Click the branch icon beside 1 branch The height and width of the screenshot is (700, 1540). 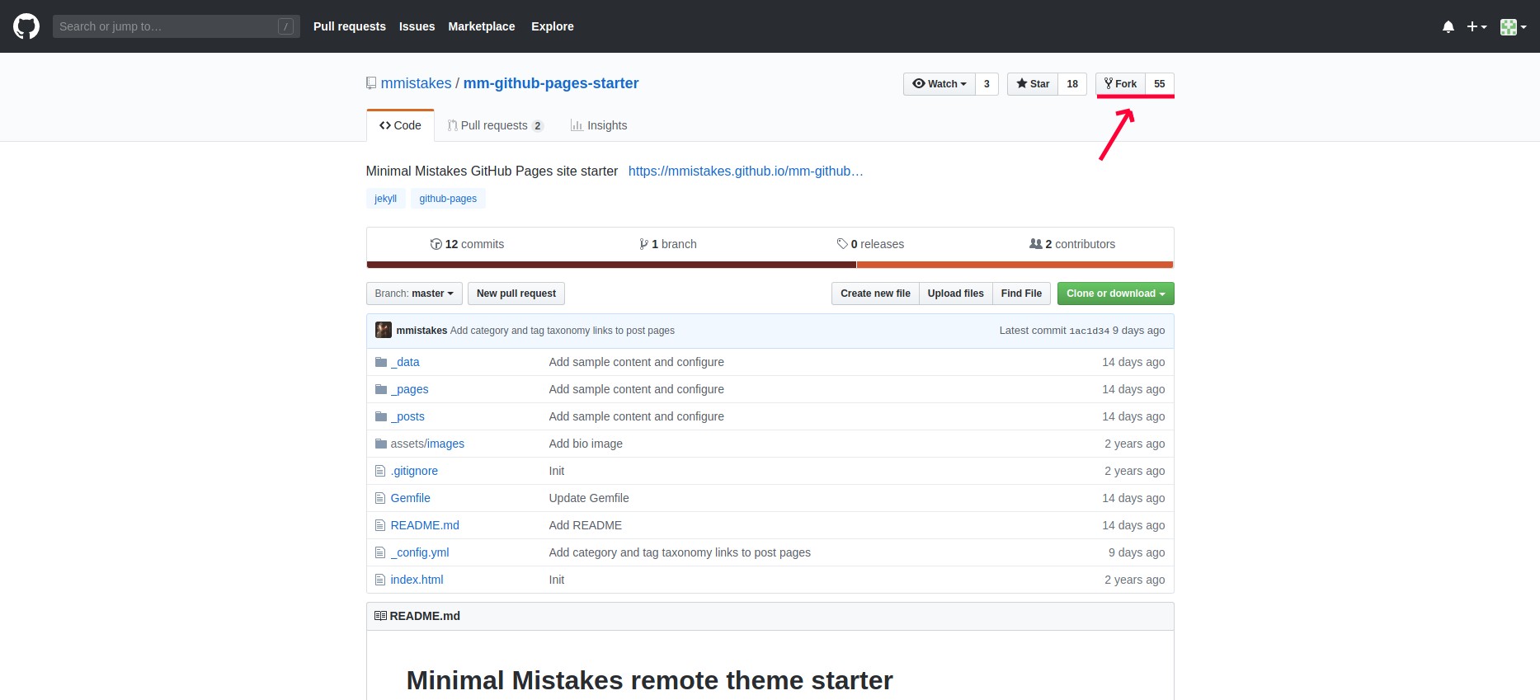point(643,244)
